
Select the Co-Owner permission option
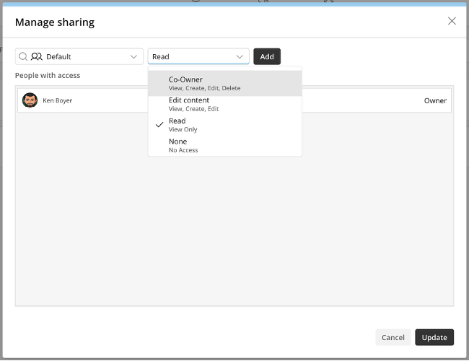[225, 84]
